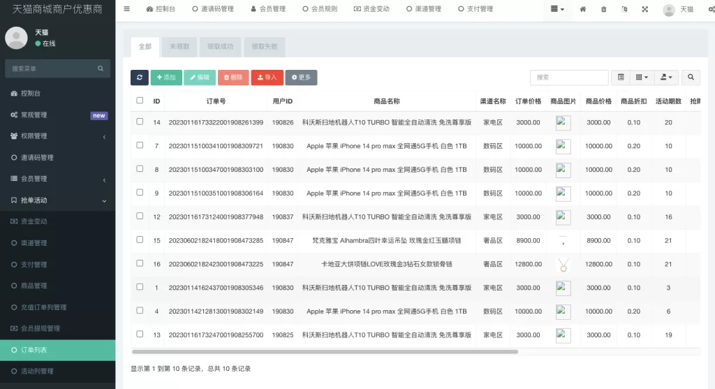Select all rows with the header checkbox
Image resolution: width=715 pixels, height=389 pixels.
coord(140,101)
